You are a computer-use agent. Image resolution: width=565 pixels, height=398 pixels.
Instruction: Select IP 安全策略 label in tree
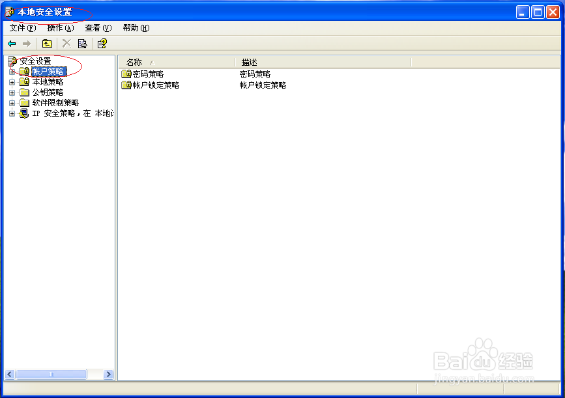click(x=73, y=113)
